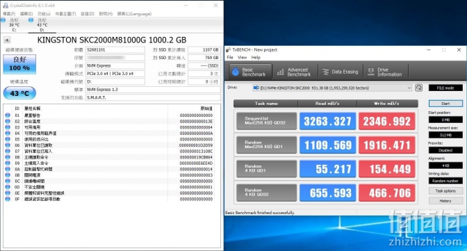Click the Random 4 KB QD32 task button
Viewport: 467px width, 251px height.
click(x=266, y=193)
